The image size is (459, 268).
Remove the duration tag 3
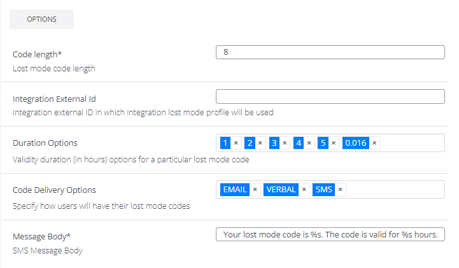coord(284,143)
